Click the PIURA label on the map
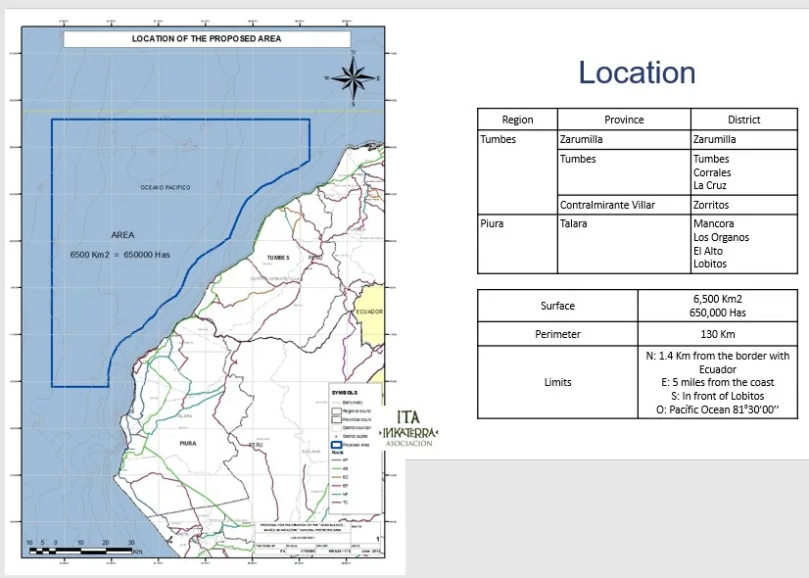Image resolution: width=809 pixels, height=578 pixels. click(188, 444)
